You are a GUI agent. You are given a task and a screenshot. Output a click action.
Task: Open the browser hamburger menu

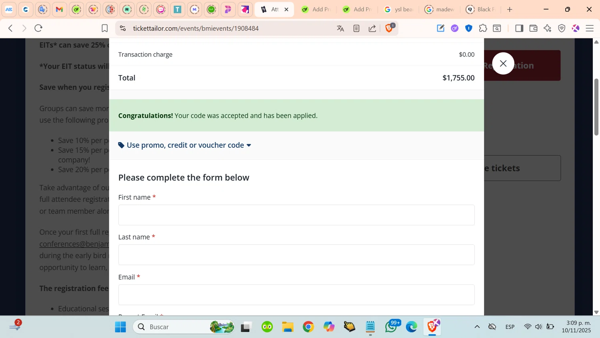point(590,28)
